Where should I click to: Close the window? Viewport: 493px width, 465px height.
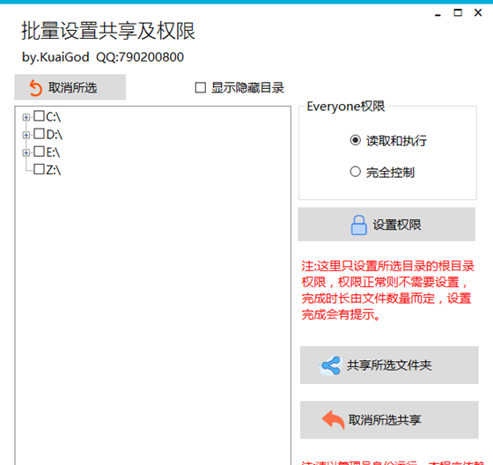point(478,13)
